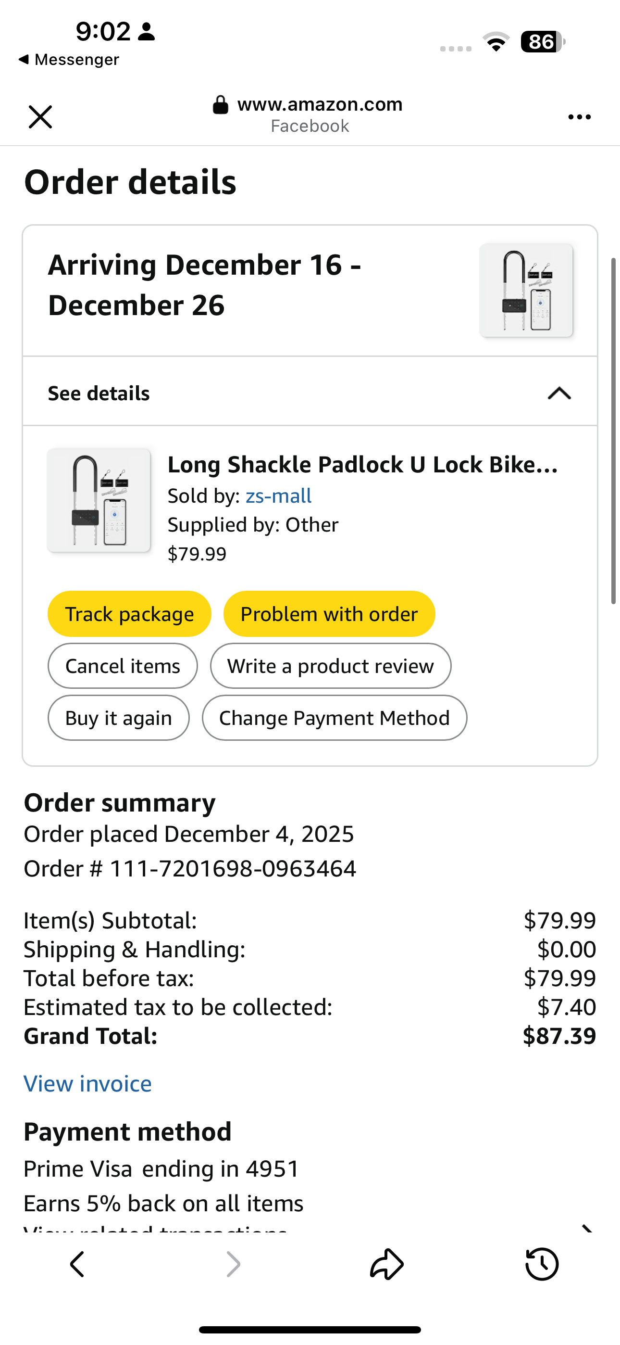620x1345 pixels.
Task: Collapse the See details section
Action: click(x=559, y=393)
